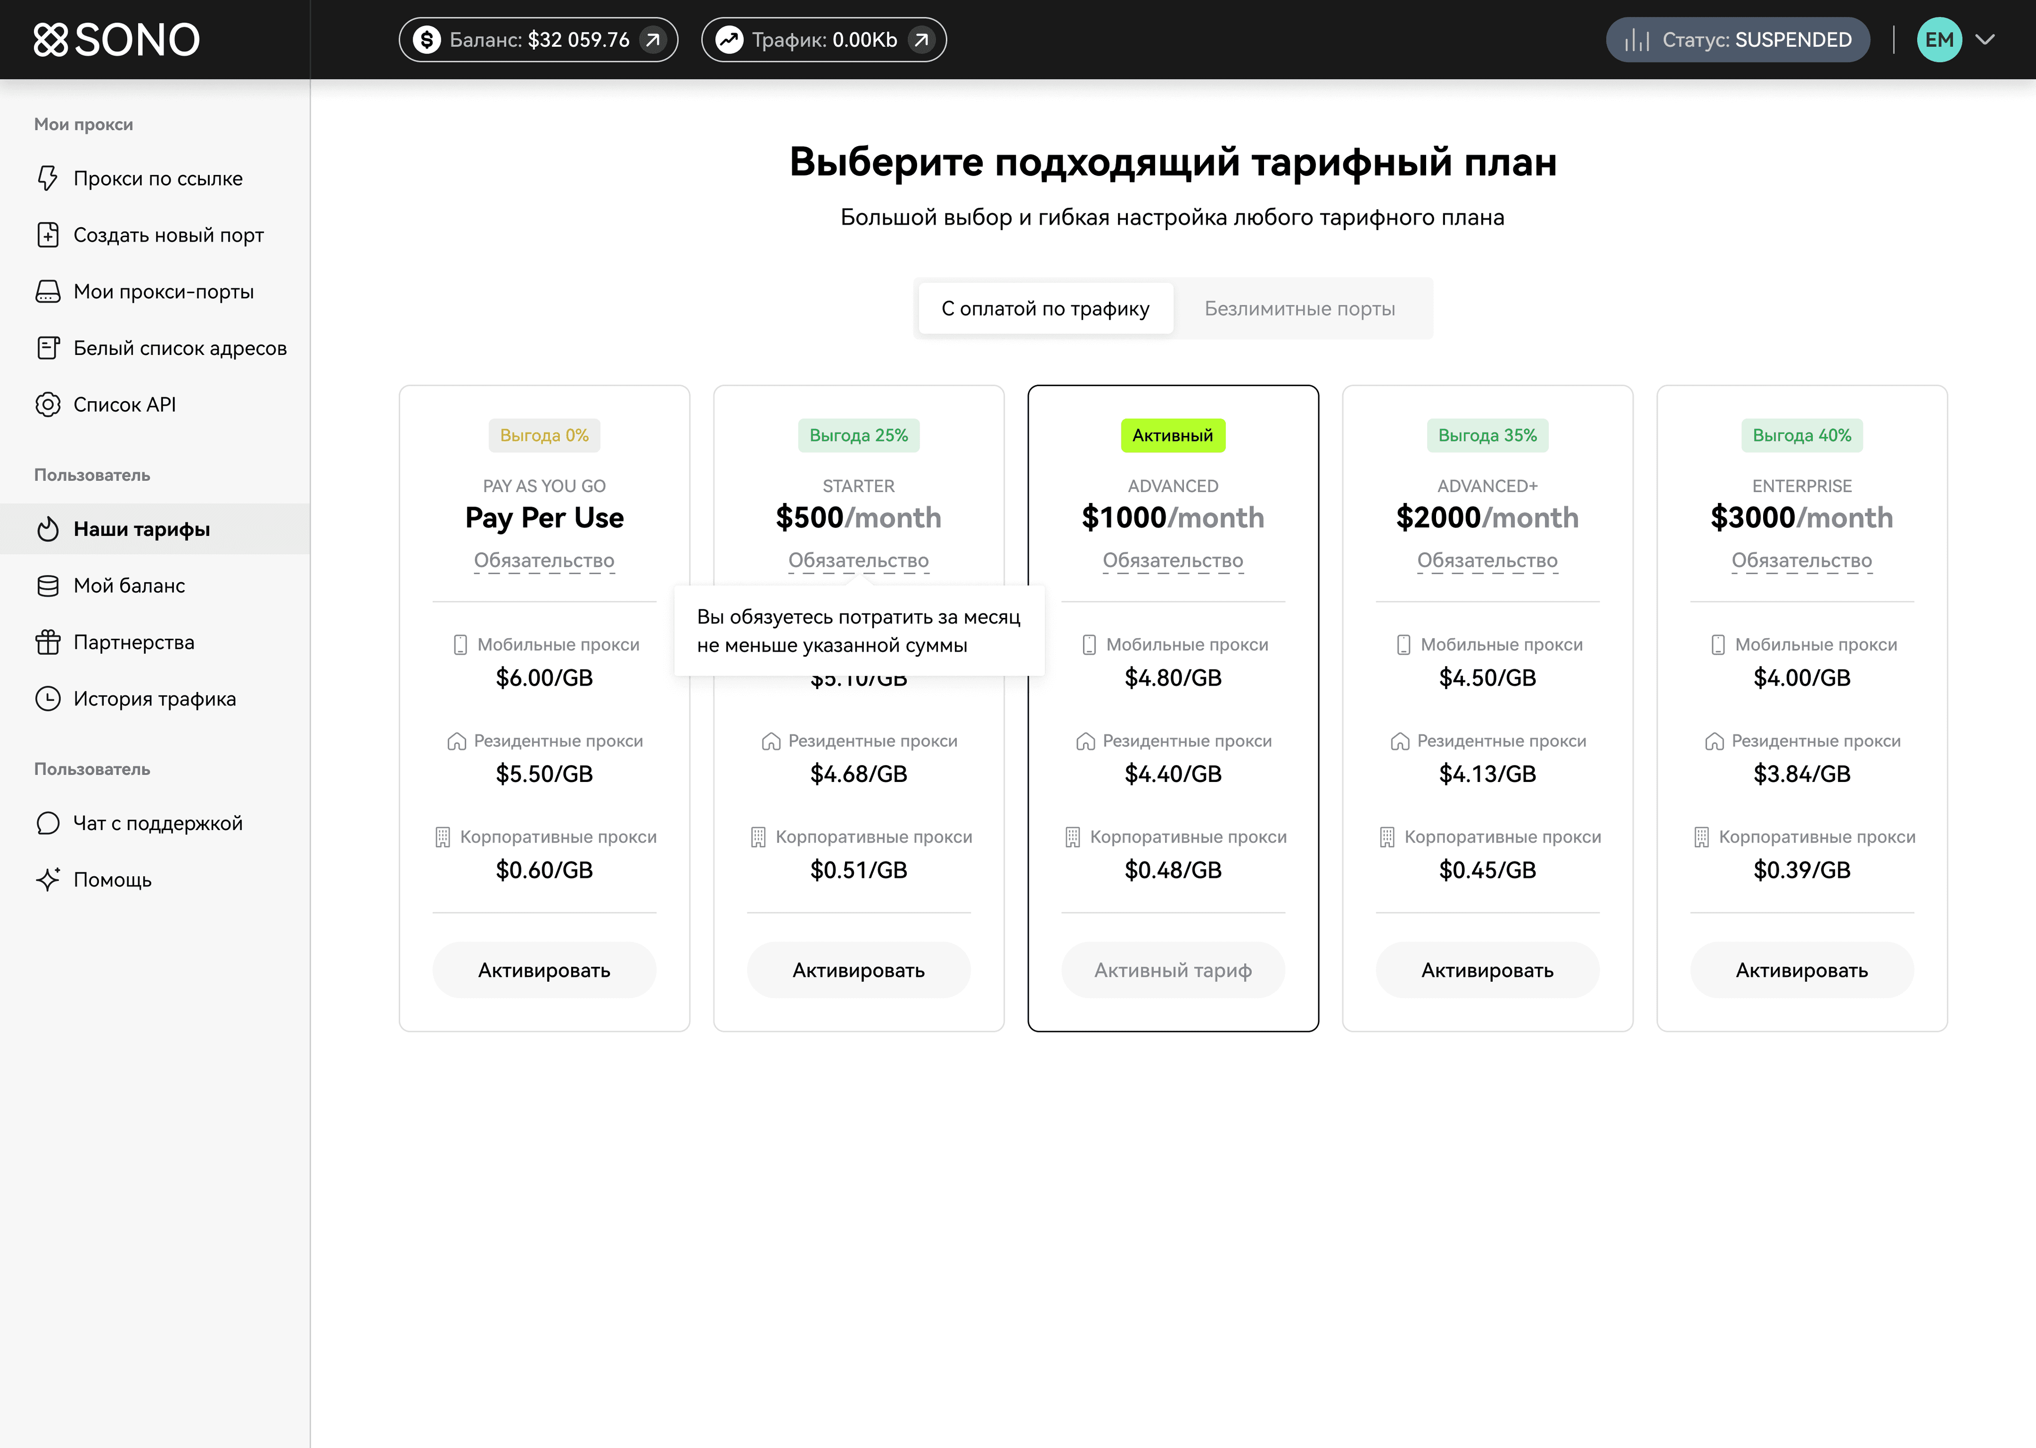Image resolution: width=2036 pixels, height=1448 pixels.
Task: Activate the ENTERPRISE $3000 plan
Action: [1801, 970]
